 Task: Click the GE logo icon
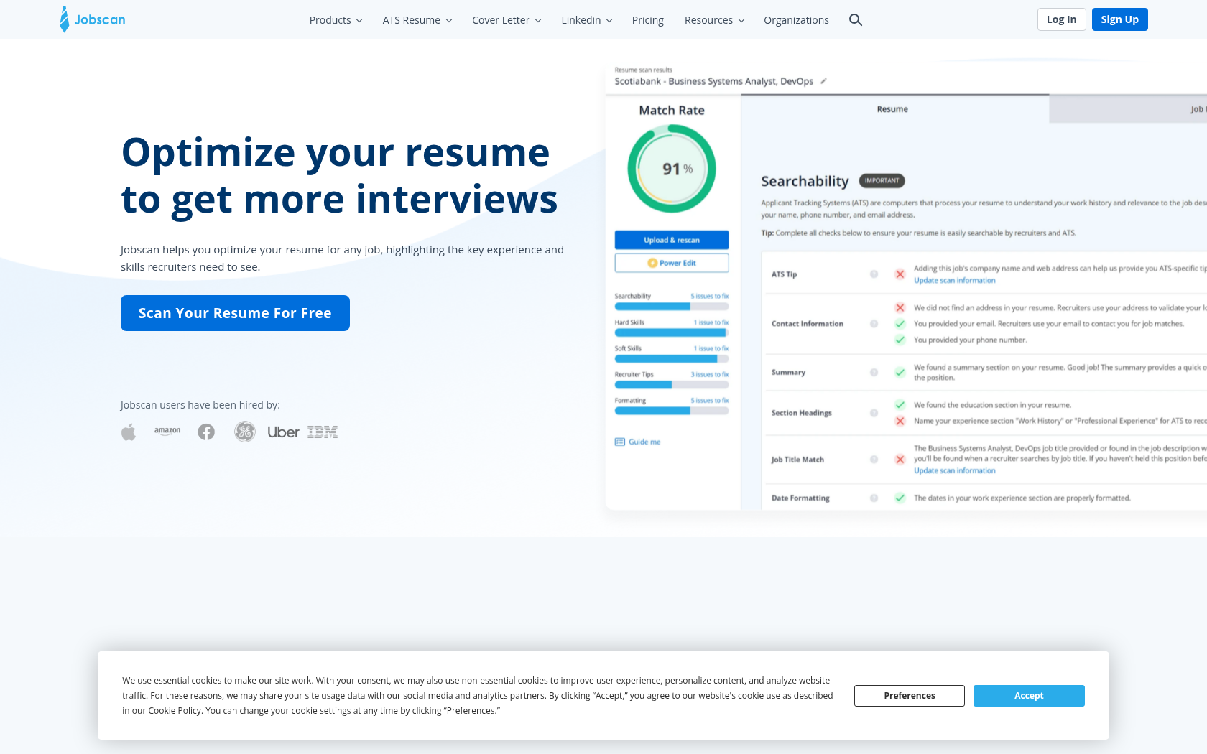[x=245, y=432]
